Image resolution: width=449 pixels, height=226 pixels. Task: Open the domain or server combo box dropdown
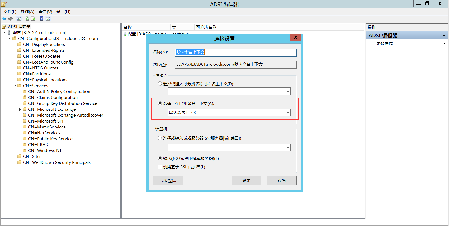pos(288,147)
